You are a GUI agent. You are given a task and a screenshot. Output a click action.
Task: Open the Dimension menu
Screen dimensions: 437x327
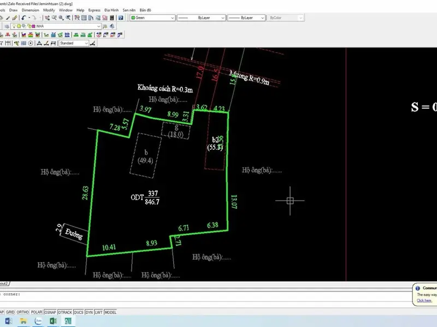(x=31, y=10)
